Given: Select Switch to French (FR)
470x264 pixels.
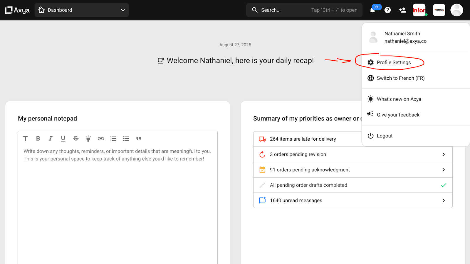Looking at the screenshot, I should [400, 78].
